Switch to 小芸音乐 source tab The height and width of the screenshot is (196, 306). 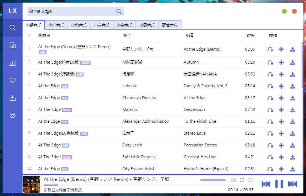[x=102, y=25]
